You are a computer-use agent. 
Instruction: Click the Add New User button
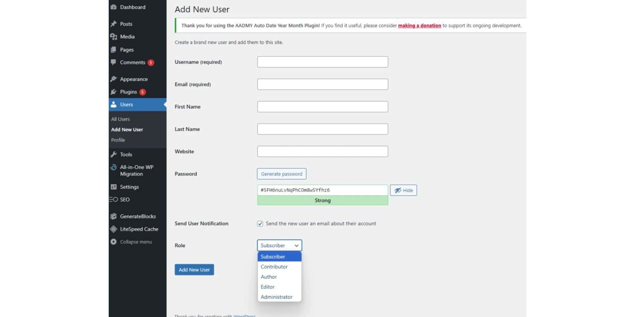click(x=194, y=270)
